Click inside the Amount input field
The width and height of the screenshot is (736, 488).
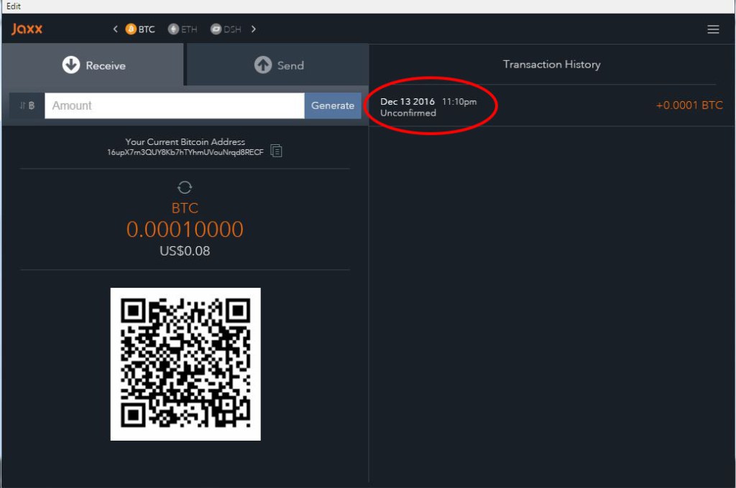click(172, 105)
